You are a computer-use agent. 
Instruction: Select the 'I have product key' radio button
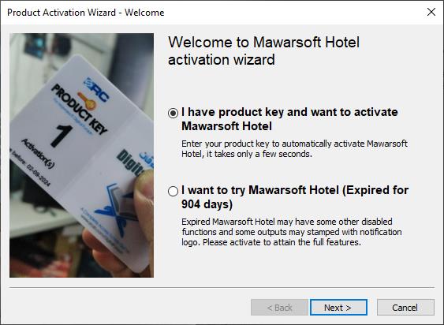[x=173, y=113]
